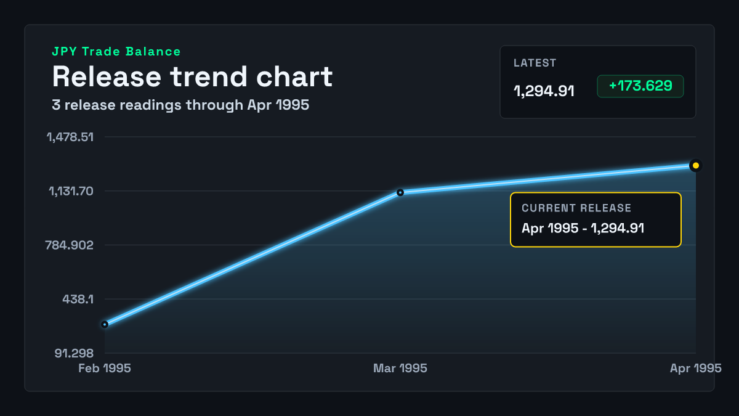The width and height of the screenshot is (739, 416).
Task: Click the 'CURRENT RELEASE' tooltip heading
Action: pyautogui.click(x=576, y=208)
